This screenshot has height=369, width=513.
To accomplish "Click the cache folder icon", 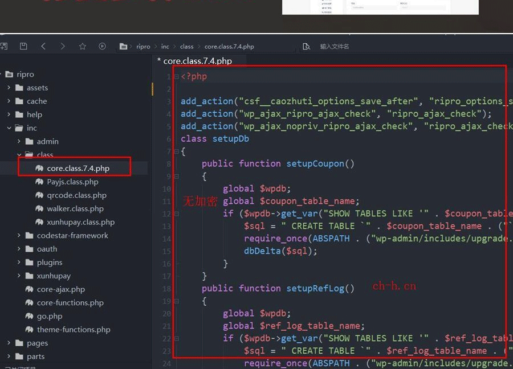I will pyautogui.click(x=19, y=101).
